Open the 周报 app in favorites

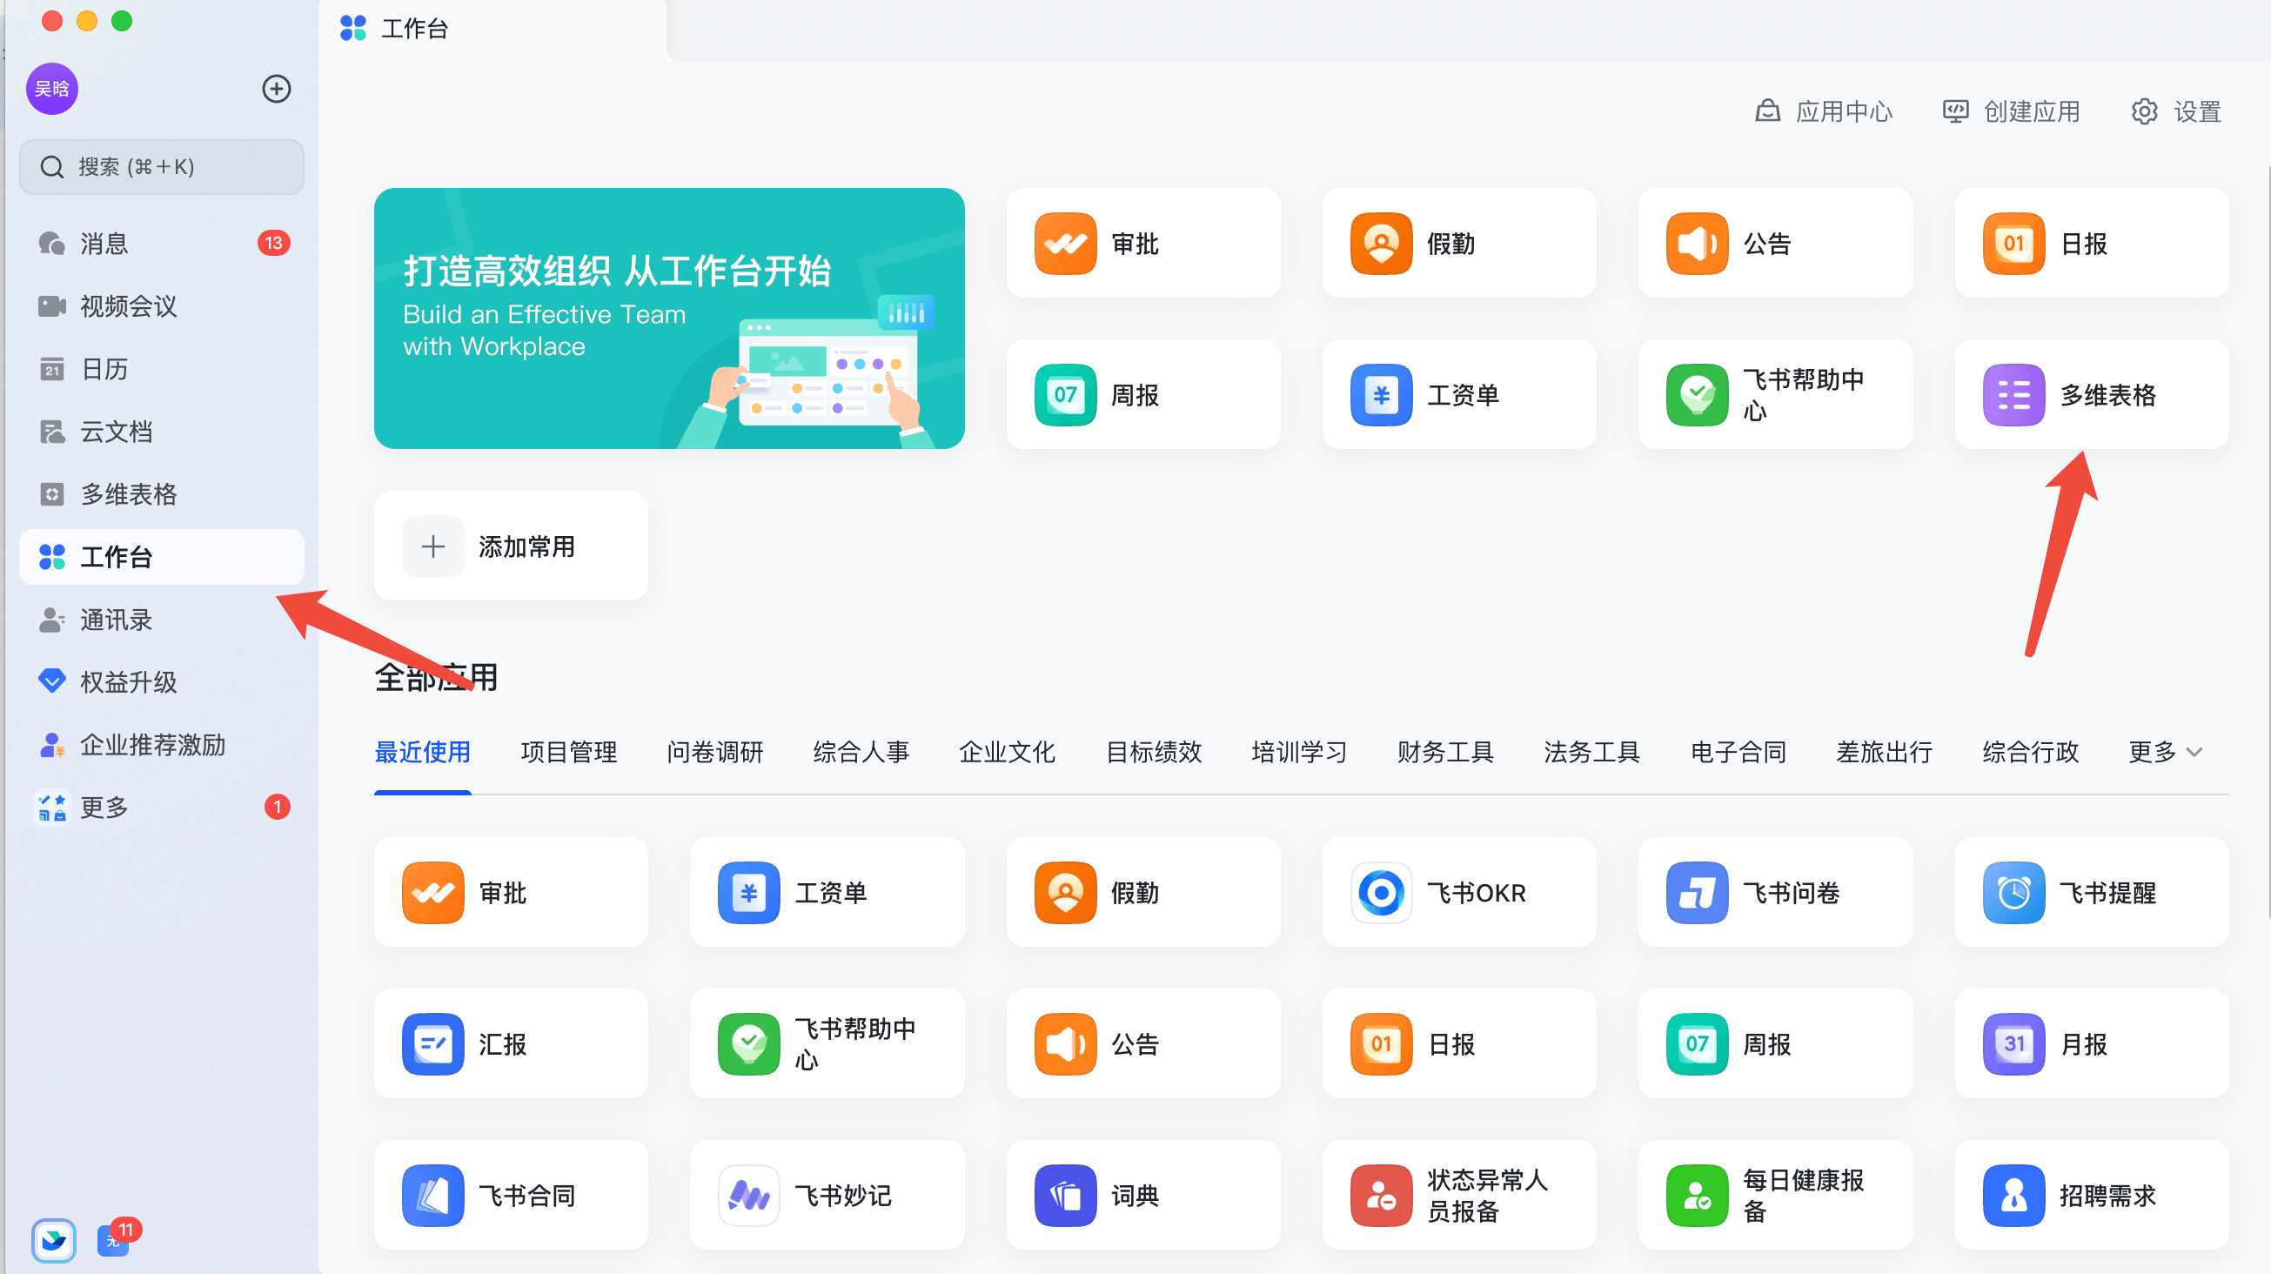point(1142,395)
